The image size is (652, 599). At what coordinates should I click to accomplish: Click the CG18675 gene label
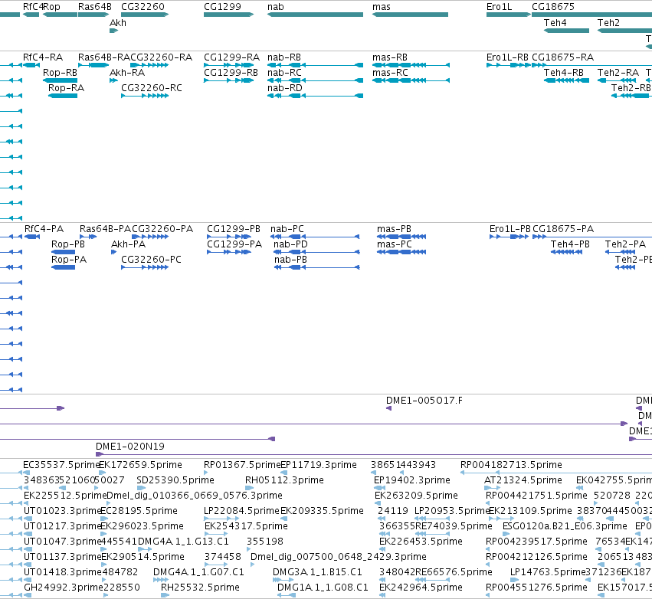coord(553,7)
